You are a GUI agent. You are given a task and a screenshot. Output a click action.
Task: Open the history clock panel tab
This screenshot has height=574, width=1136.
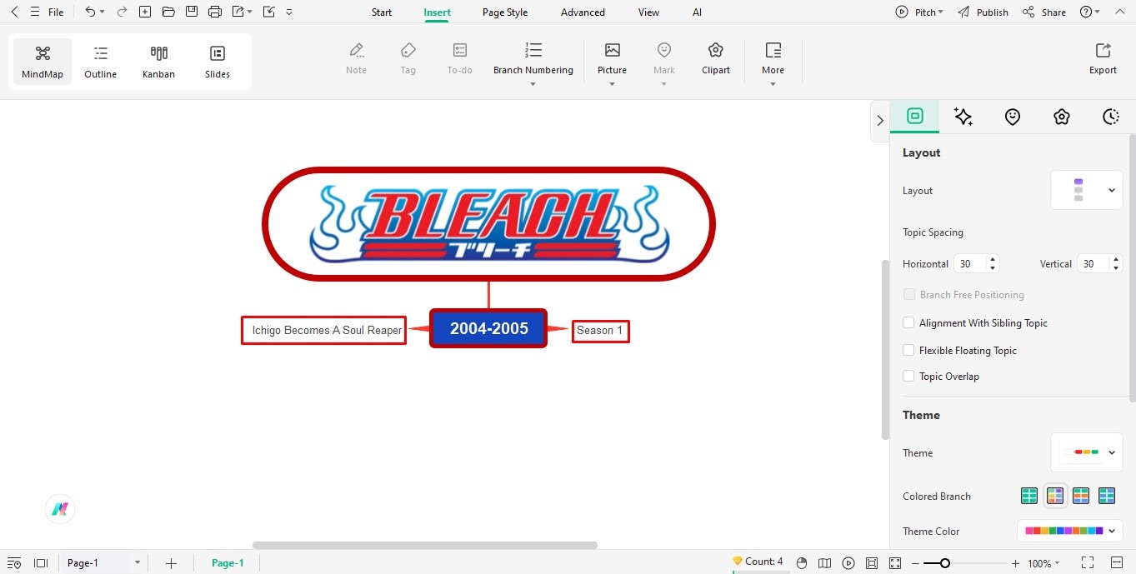click(1110, 117)
